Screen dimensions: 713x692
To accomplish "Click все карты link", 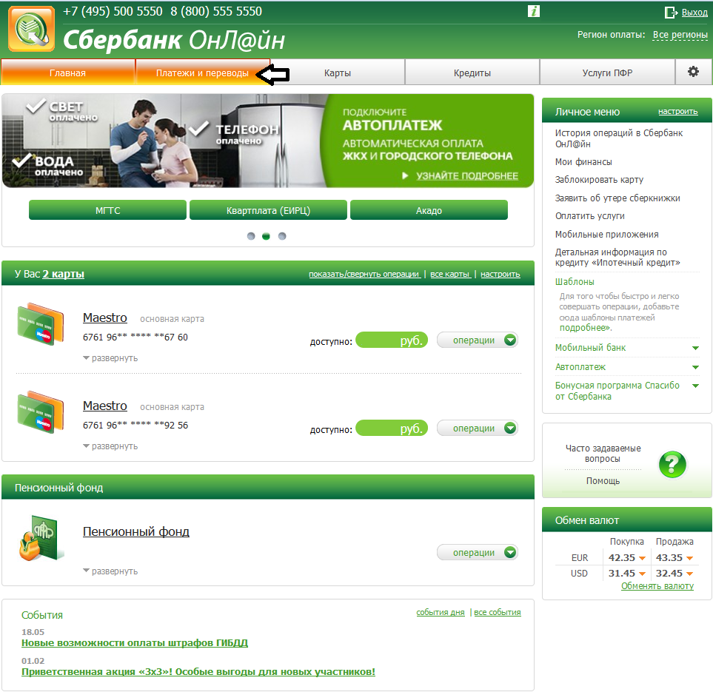I will click(x=450, y=274).
